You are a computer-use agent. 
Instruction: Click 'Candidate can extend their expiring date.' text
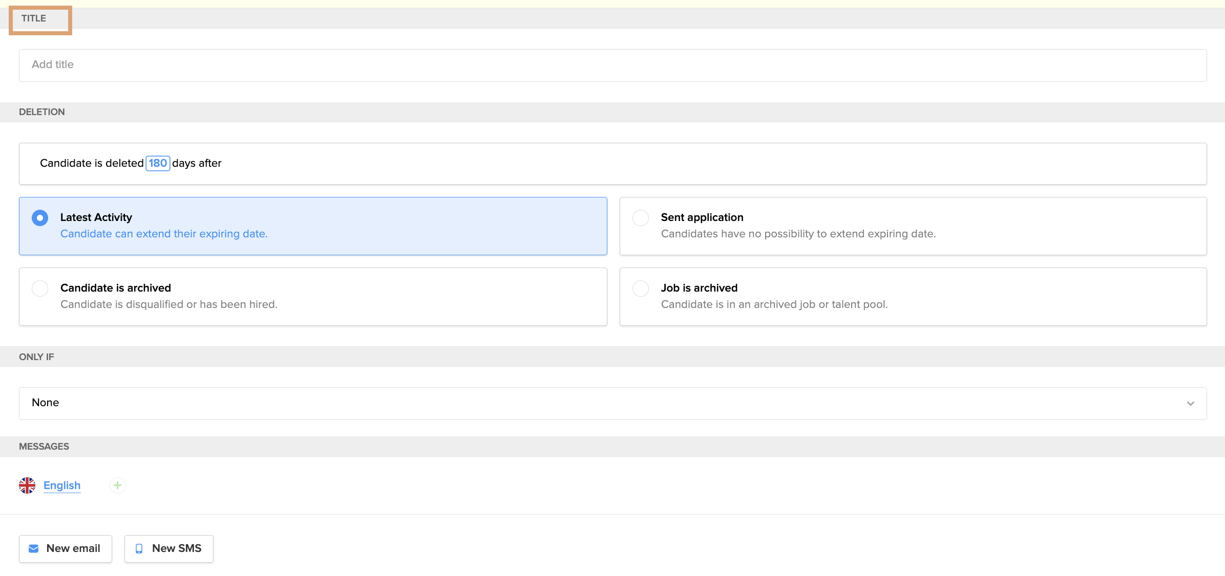click(164, 234)
